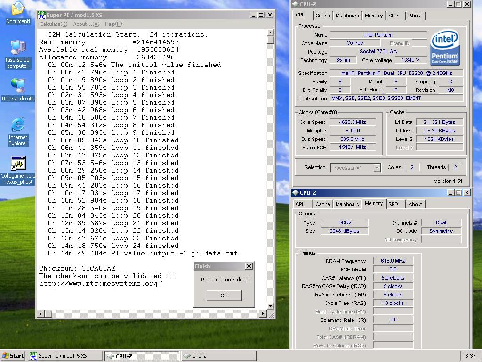Click the Code Name field Conroe

(355, 43)
